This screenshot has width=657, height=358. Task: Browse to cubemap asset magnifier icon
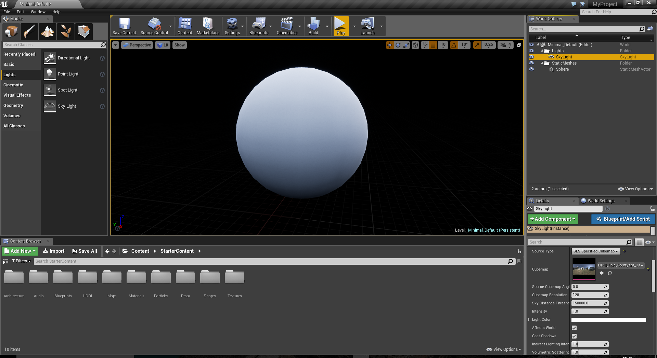pyautogui.click(x=610, y=273)
